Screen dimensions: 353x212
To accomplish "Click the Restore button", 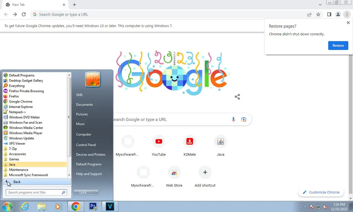I will point(338,46).
